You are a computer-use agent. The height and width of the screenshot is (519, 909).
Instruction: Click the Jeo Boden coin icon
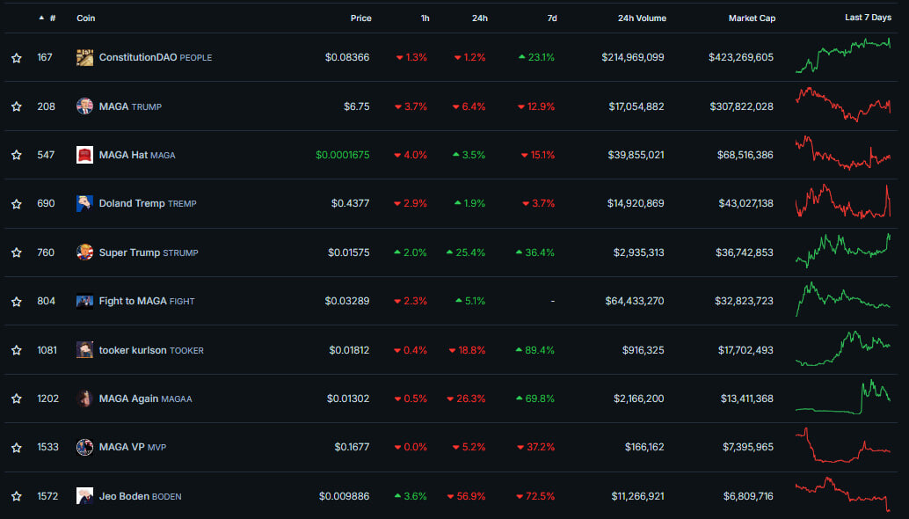tap(84, 496)
